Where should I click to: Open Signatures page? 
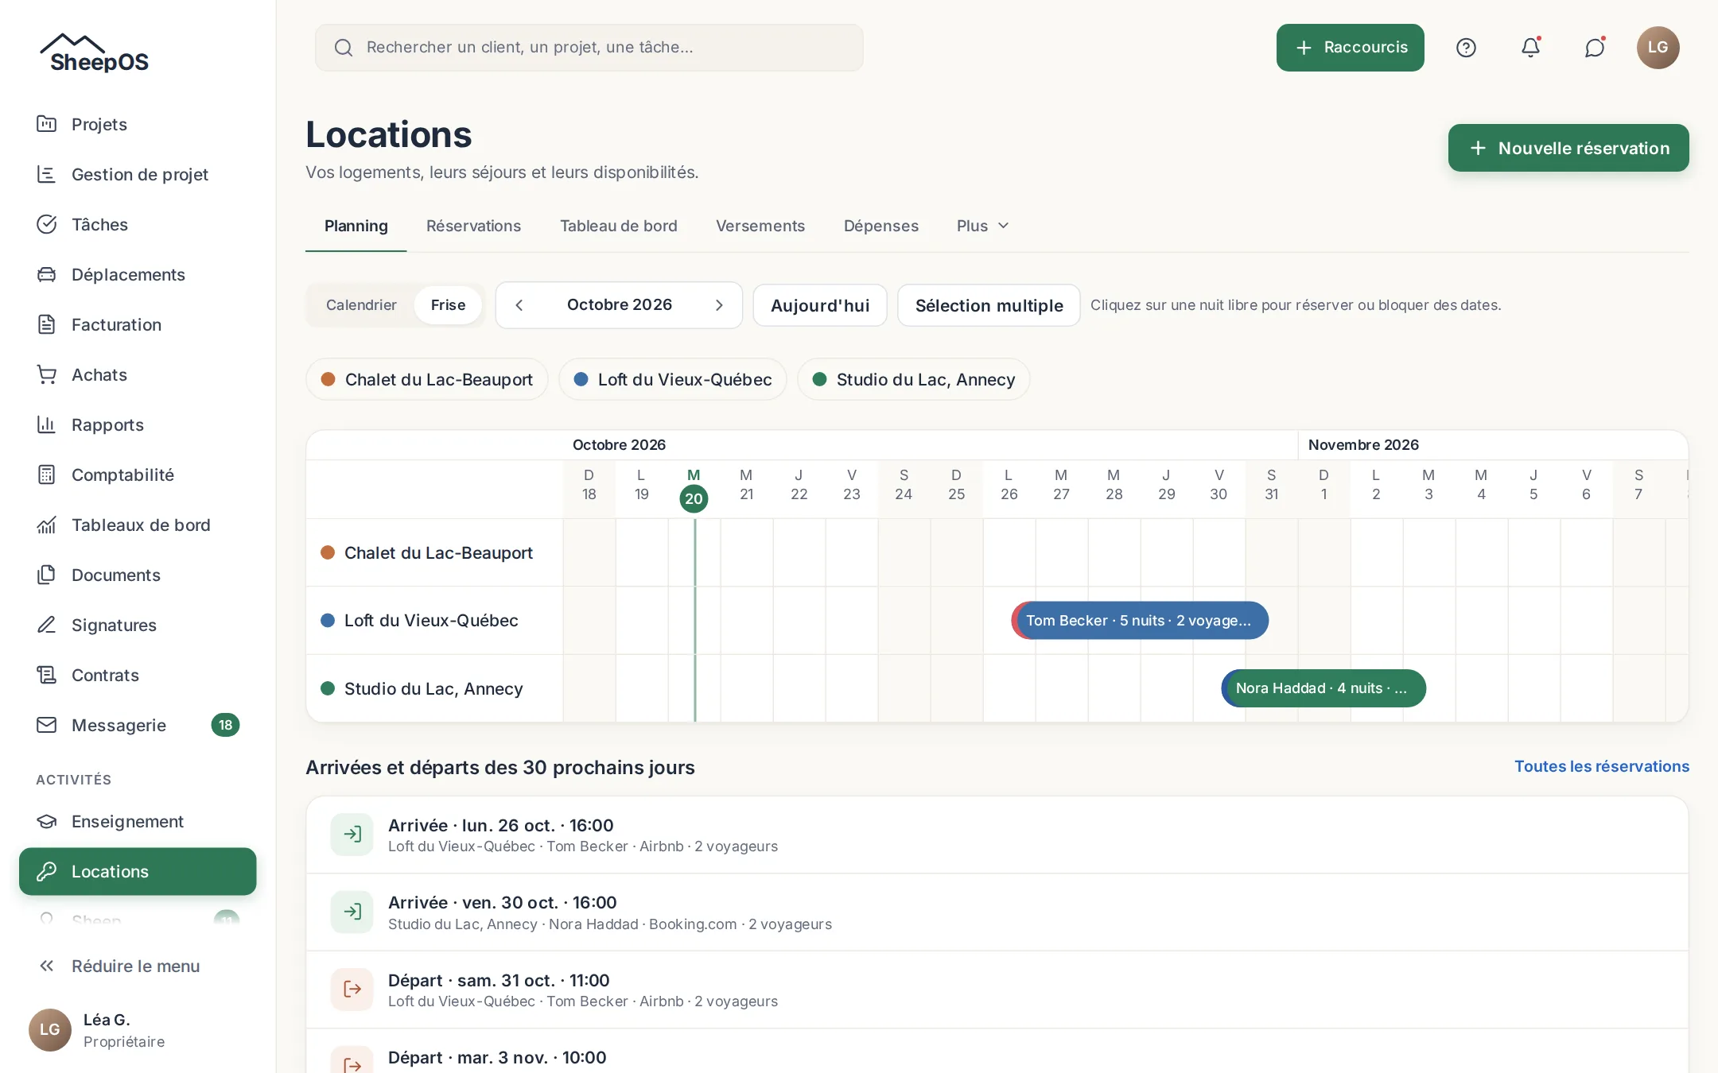(138, 625)
